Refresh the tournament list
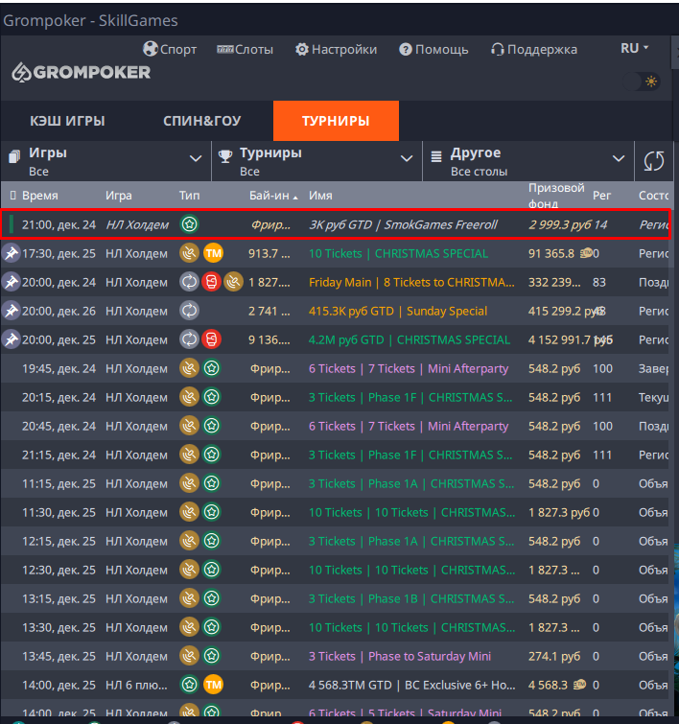 coord(654,161)
